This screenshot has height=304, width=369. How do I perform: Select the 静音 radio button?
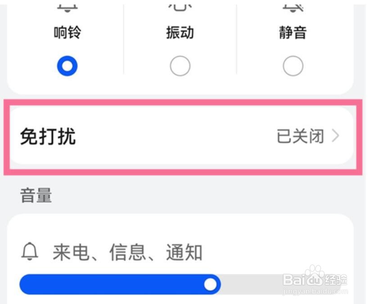293,67
